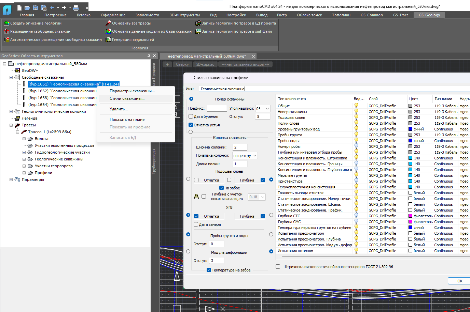Click the Print icon in quick access toolbar
The image size is (470, 312).
tap(76, 7)
